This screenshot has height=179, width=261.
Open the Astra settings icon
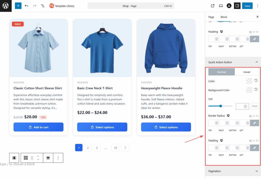229,6
